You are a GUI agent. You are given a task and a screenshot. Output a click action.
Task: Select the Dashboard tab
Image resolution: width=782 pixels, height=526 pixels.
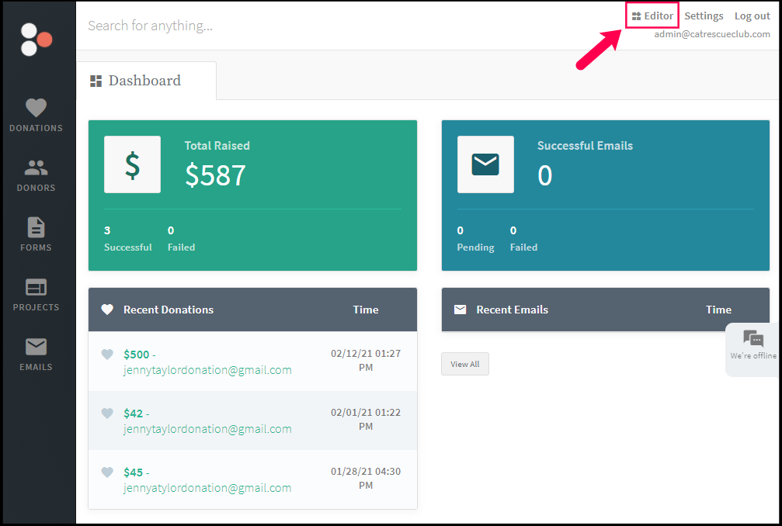point(144,81)
